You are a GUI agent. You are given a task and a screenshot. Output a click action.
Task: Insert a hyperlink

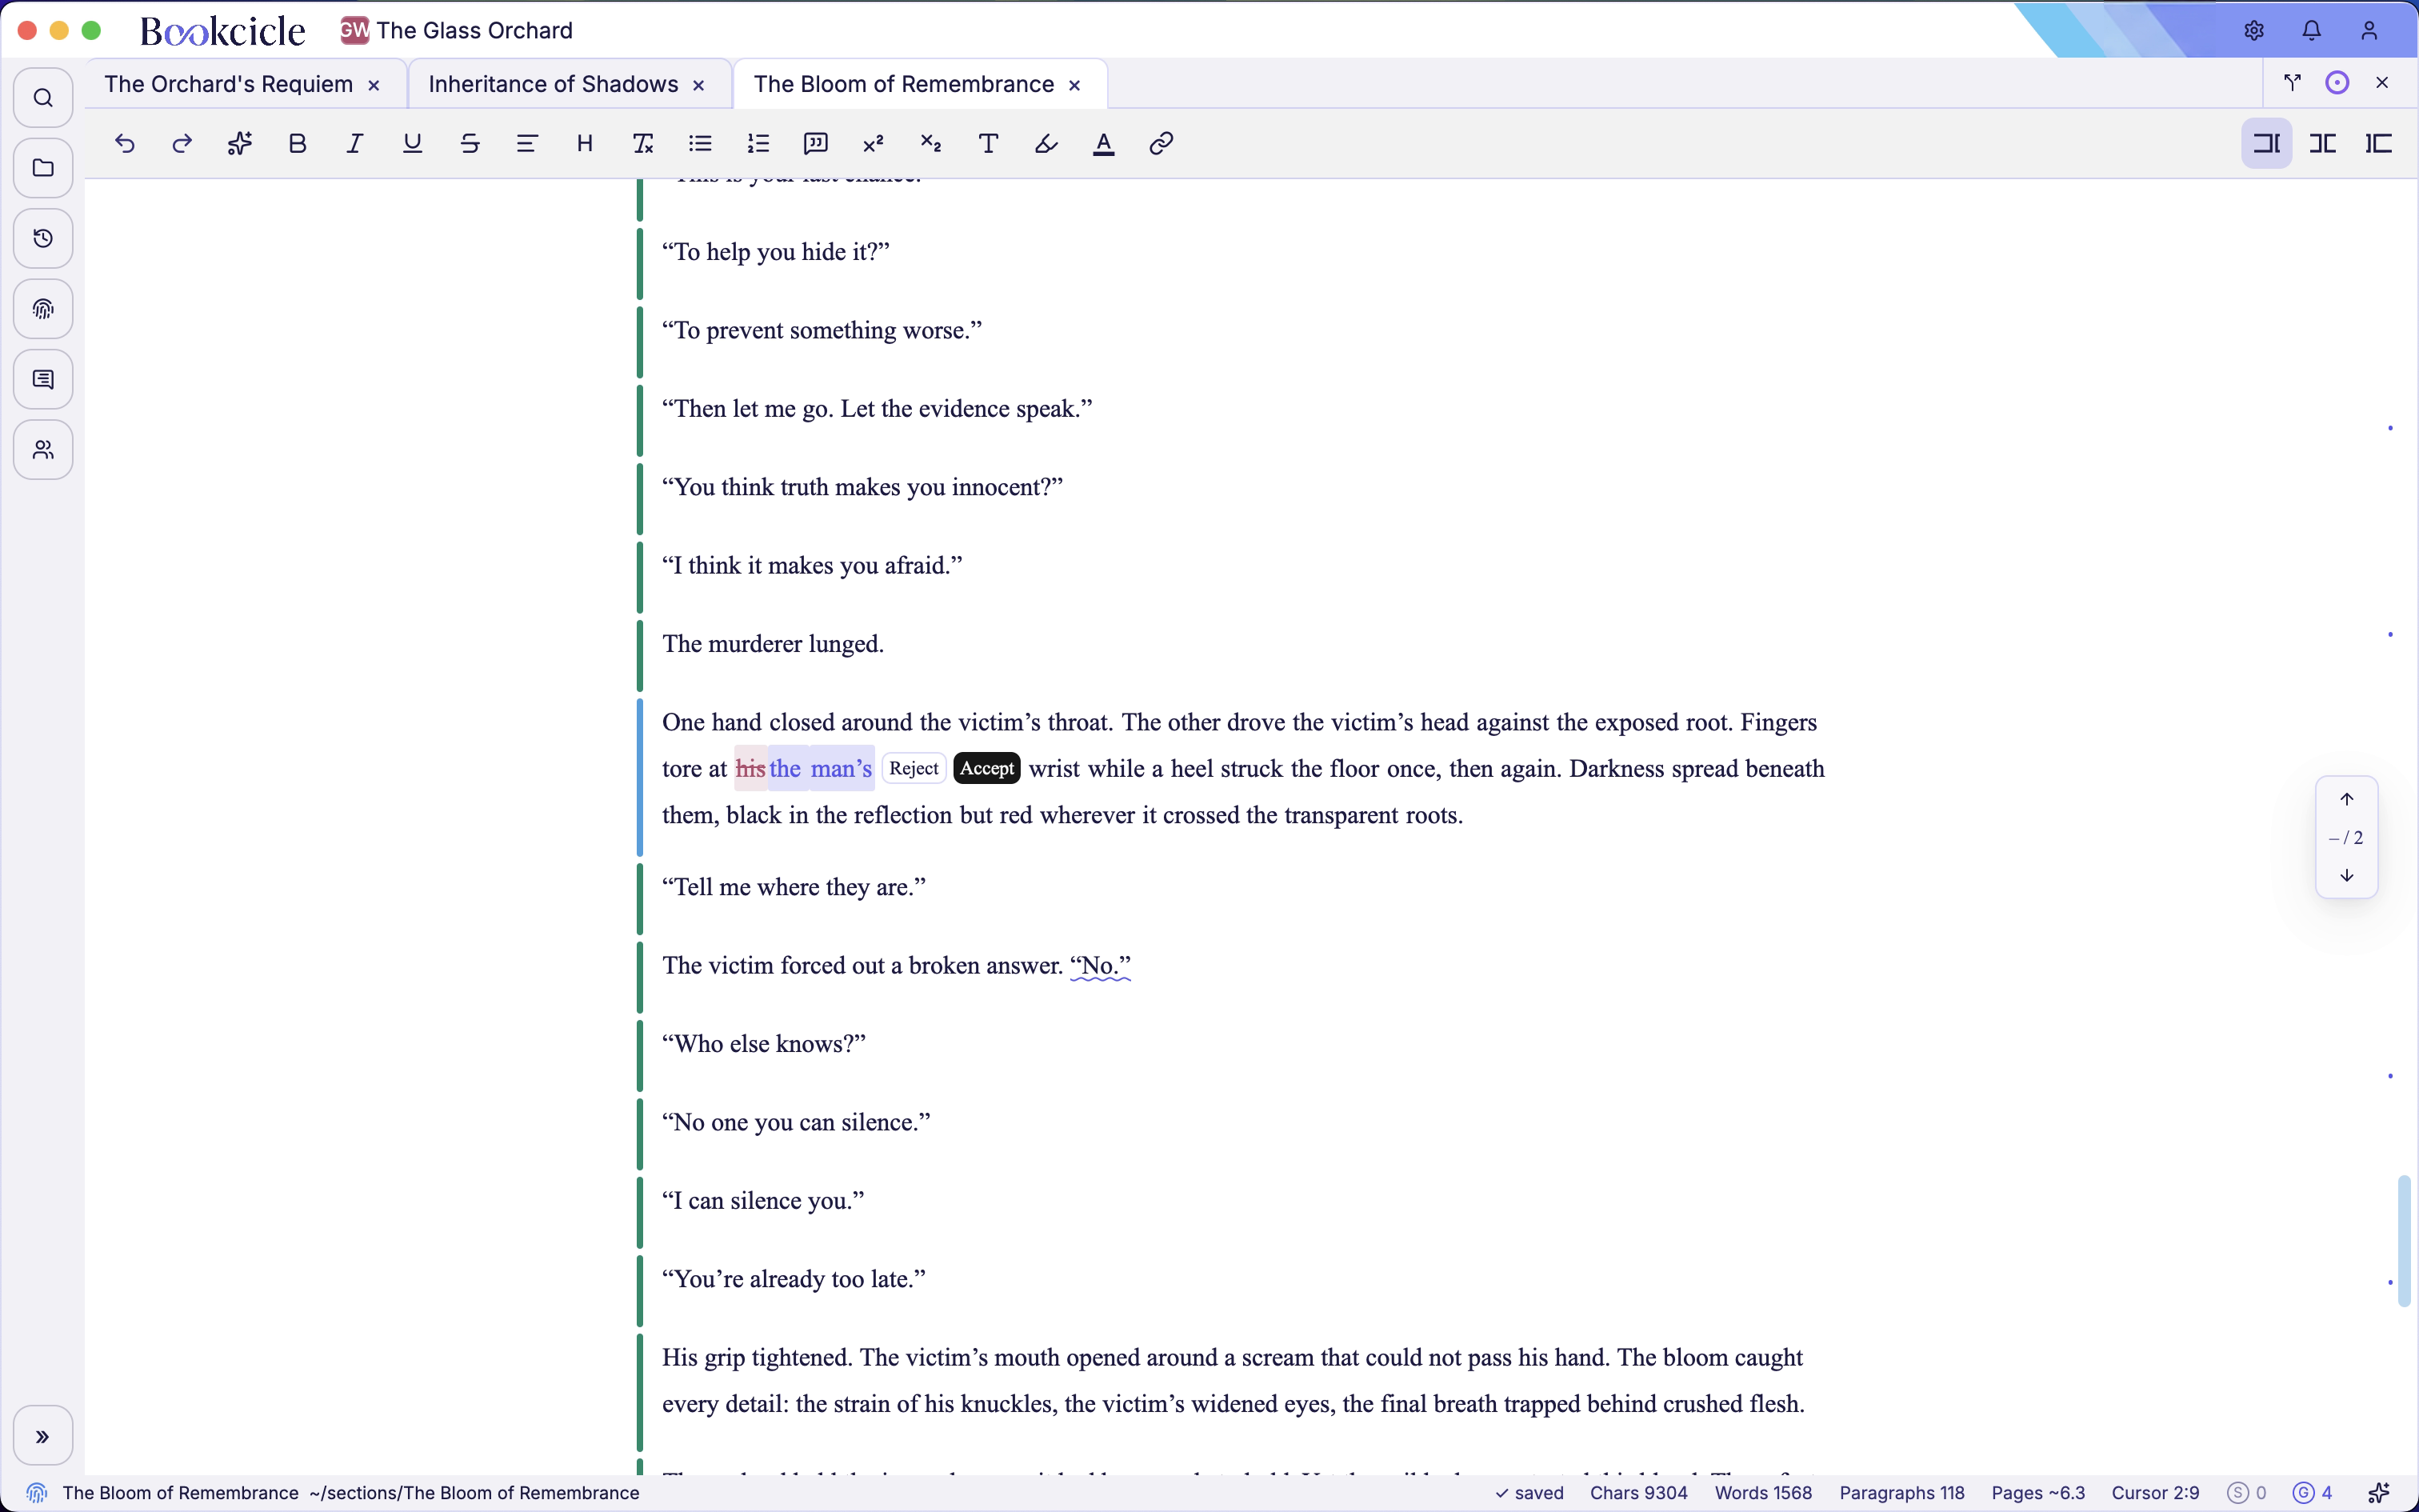(x=1162, y=144)
